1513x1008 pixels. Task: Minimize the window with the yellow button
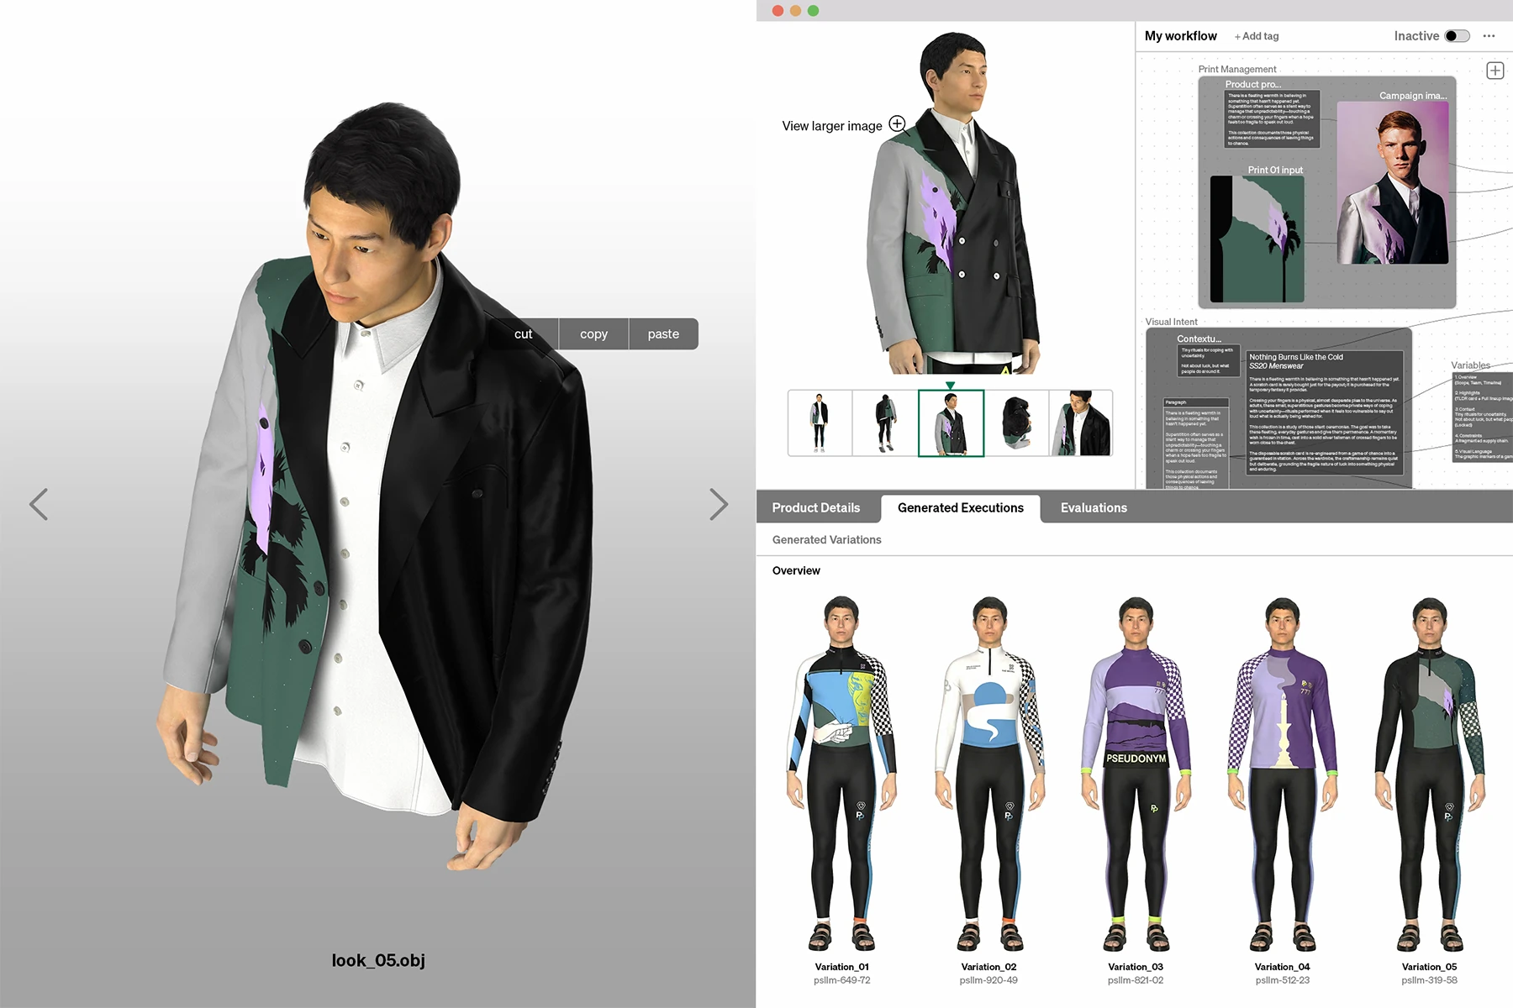click(x=795, y=11)
